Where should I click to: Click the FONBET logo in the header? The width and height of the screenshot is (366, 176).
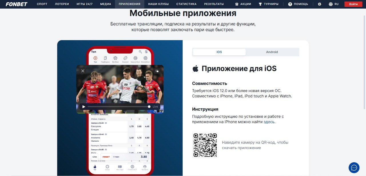point(17,4)
